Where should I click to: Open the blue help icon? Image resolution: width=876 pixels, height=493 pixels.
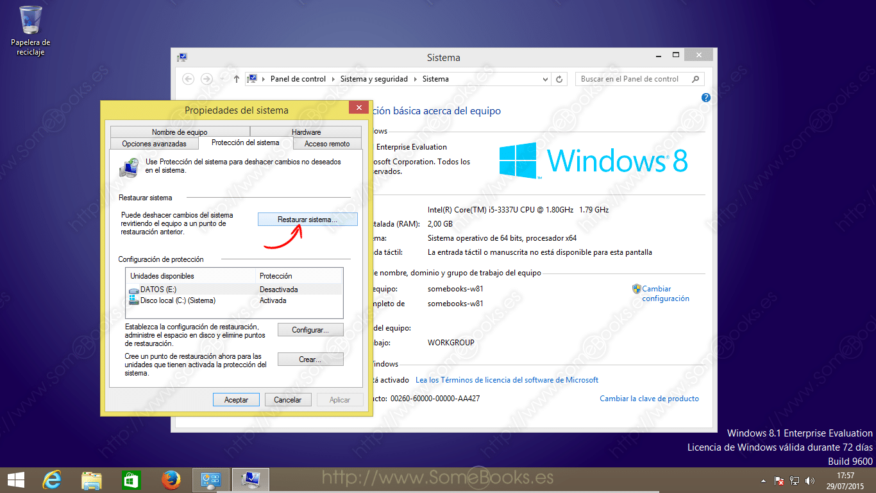(x=706, y=98)
